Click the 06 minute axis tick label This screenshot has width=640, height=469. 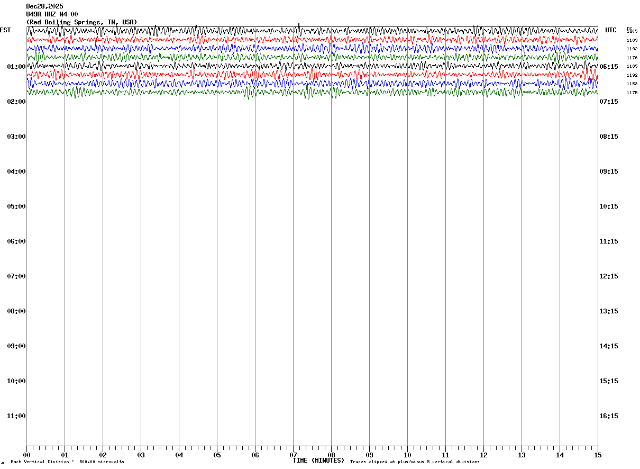click(255, 455)
